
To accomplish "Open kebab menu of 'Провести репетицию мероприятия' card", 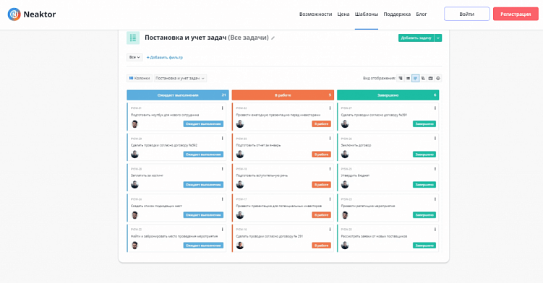I will point(435,199).
